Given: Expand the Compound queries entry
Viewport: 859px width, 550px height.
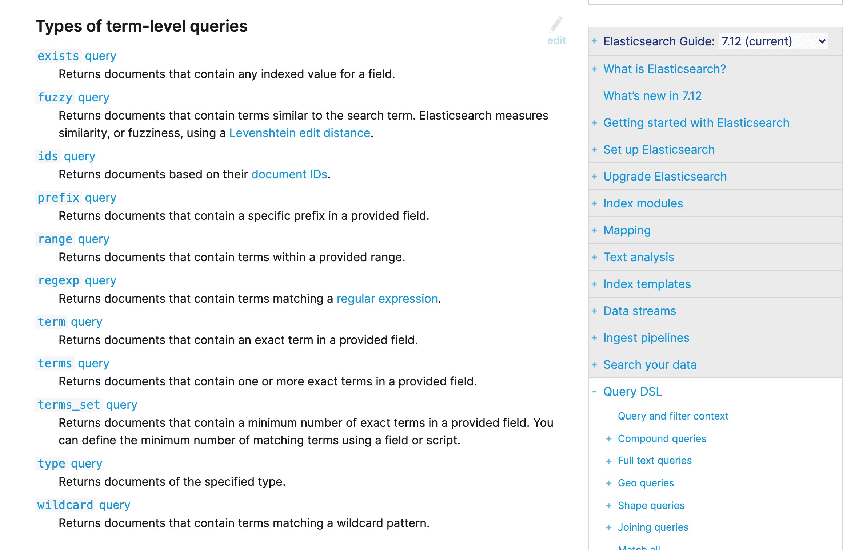Looking at the screenshot, I should (x=608, y=438).
